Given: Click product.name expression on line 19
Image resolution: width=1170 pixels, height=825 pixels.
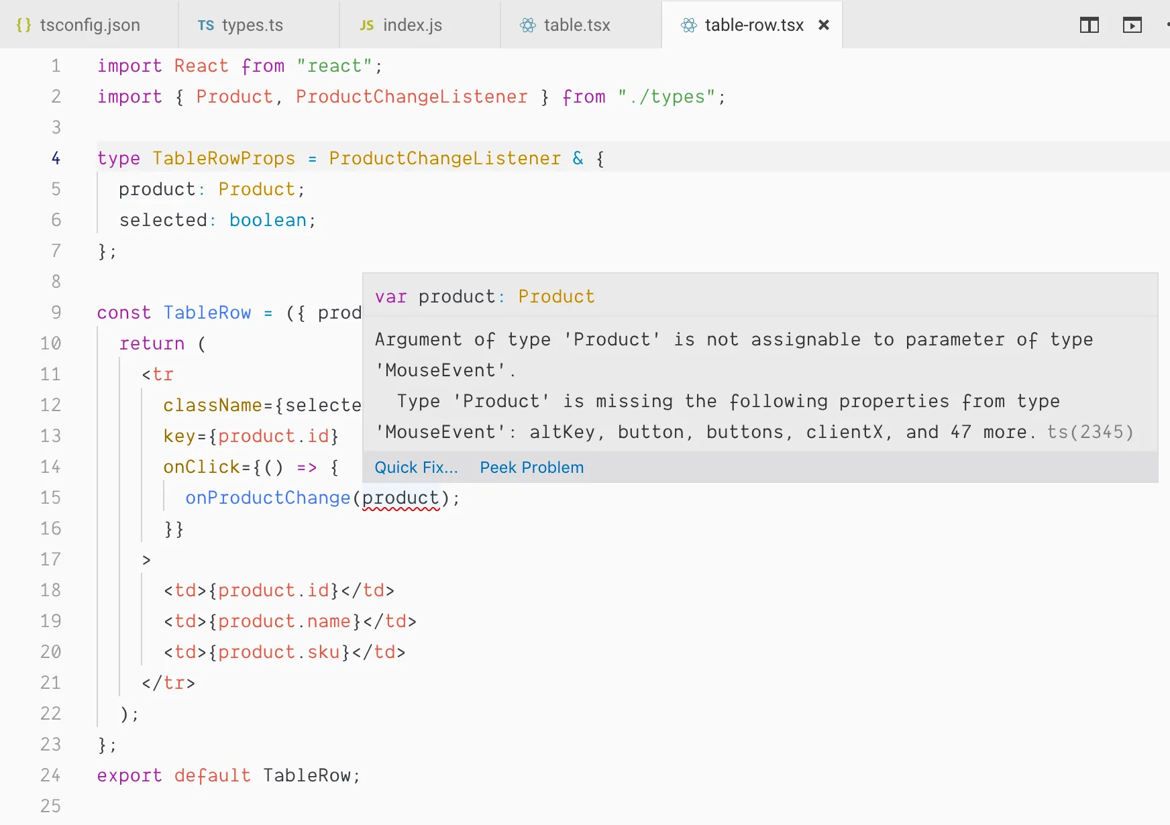Looking at the screenshot, I should [284, 621].
